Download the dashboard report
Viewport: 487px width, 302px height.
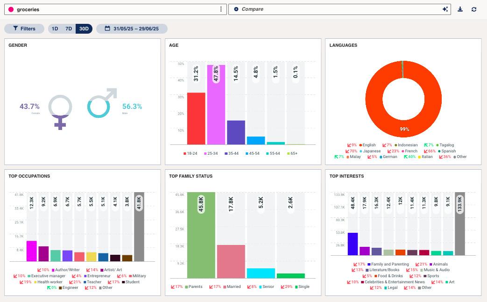(x=460, y=9)
